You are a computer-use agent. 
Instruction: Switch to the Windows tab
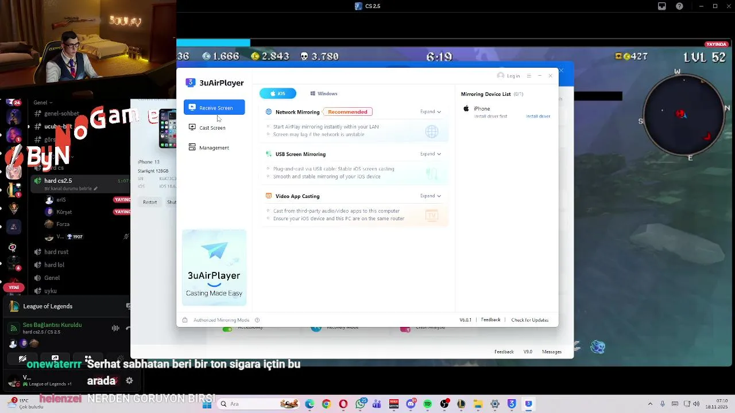click(x=324, y=93)
